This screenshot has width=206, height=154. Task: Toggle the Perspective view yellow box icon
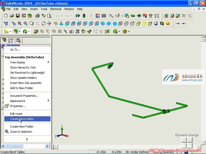click(150, 24)
